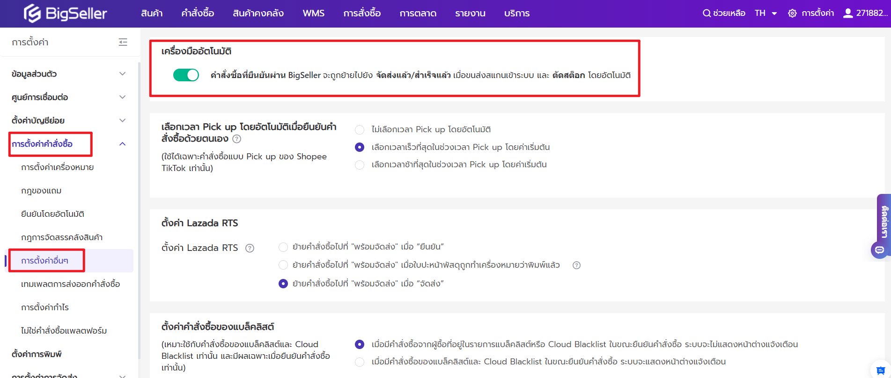This screenshot has width=891, height=378.
Task: Select blacklist option แสดงหน้าต่างแจ้งเตือน
Action: pos(360,362)
